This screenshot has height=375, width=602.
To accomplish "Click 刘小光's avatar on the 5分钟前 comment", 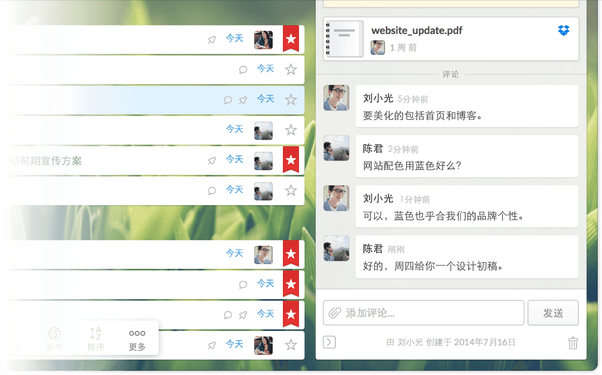I will (x=336, y=98).
